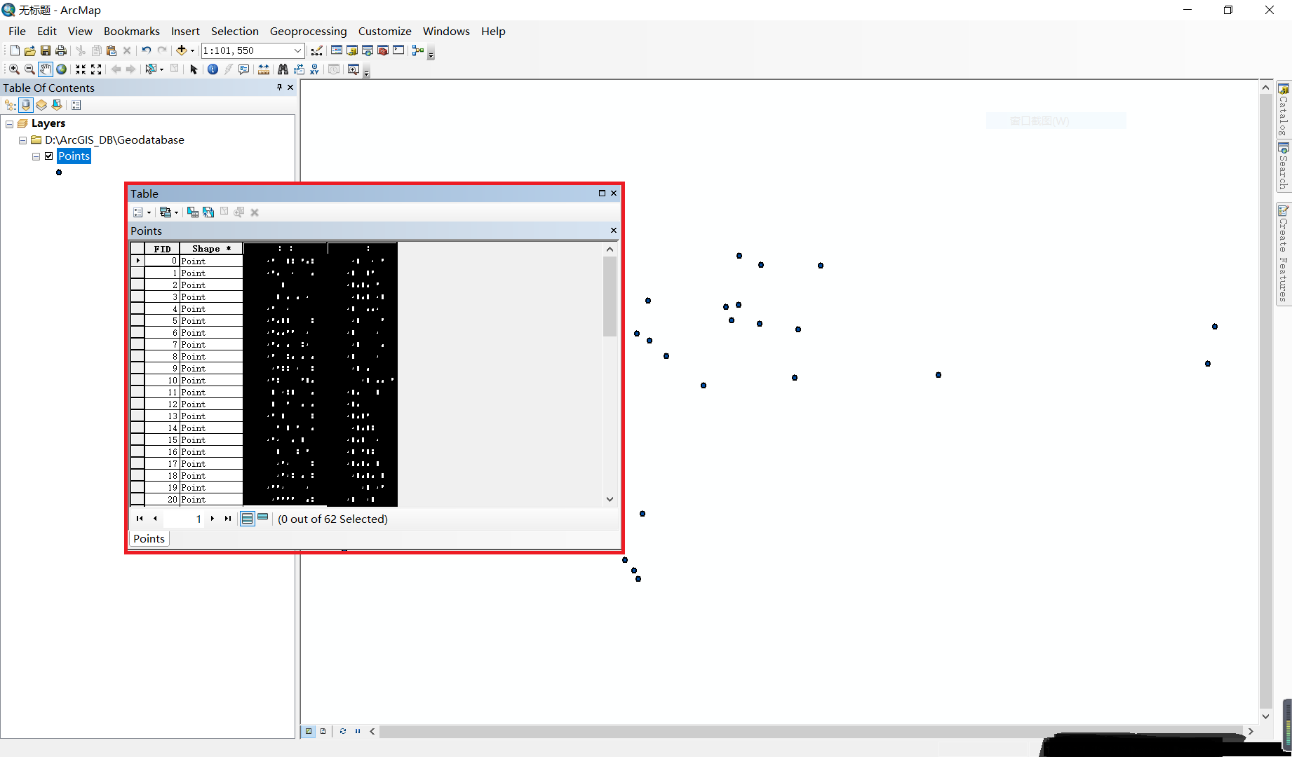Open the Catalog panel from the right edge
The height and width of the screenshot is (757, 1292).
1283,112
